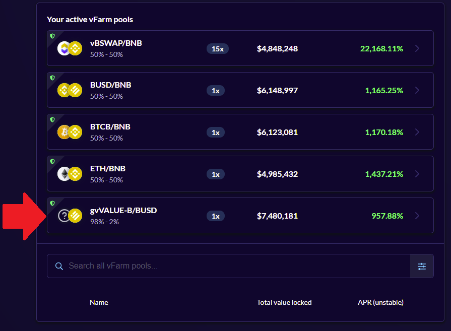
Task: Sort pools by Name column header
Action: (x=99, y=302)
